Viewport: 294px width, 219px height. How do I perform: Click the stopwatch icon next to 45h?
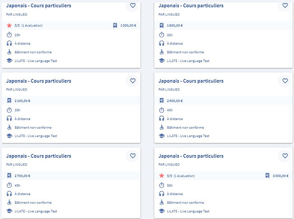pos(9,185)
